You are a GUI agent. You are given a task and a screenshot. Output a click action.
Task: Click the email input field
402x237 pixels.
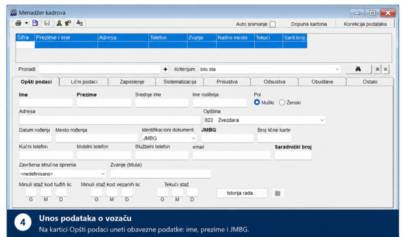232,155
